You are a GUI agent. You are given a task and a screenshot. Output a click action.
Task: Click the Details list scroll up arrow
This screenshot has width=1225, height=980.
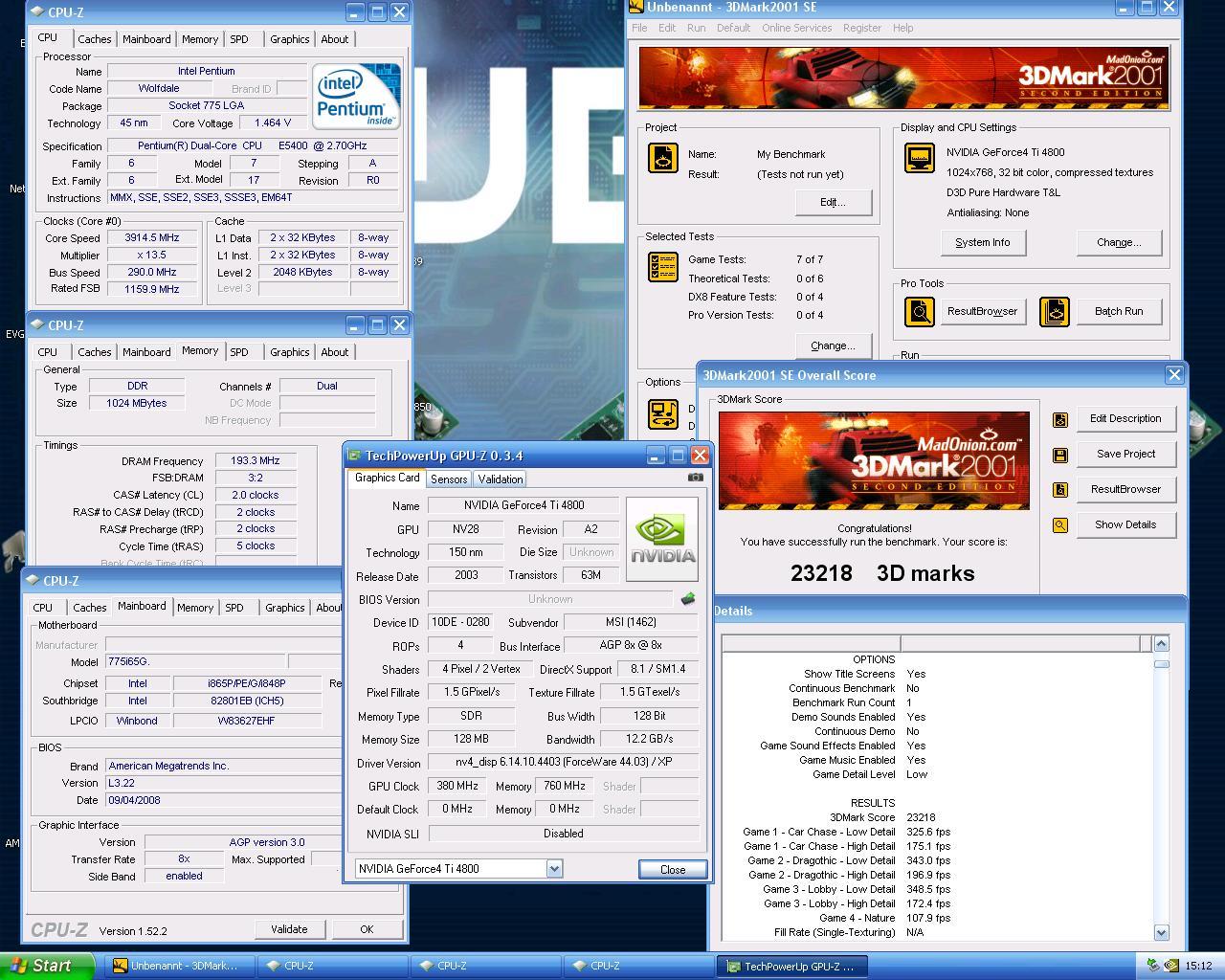pyautogui.click(x=1162, y=644)
